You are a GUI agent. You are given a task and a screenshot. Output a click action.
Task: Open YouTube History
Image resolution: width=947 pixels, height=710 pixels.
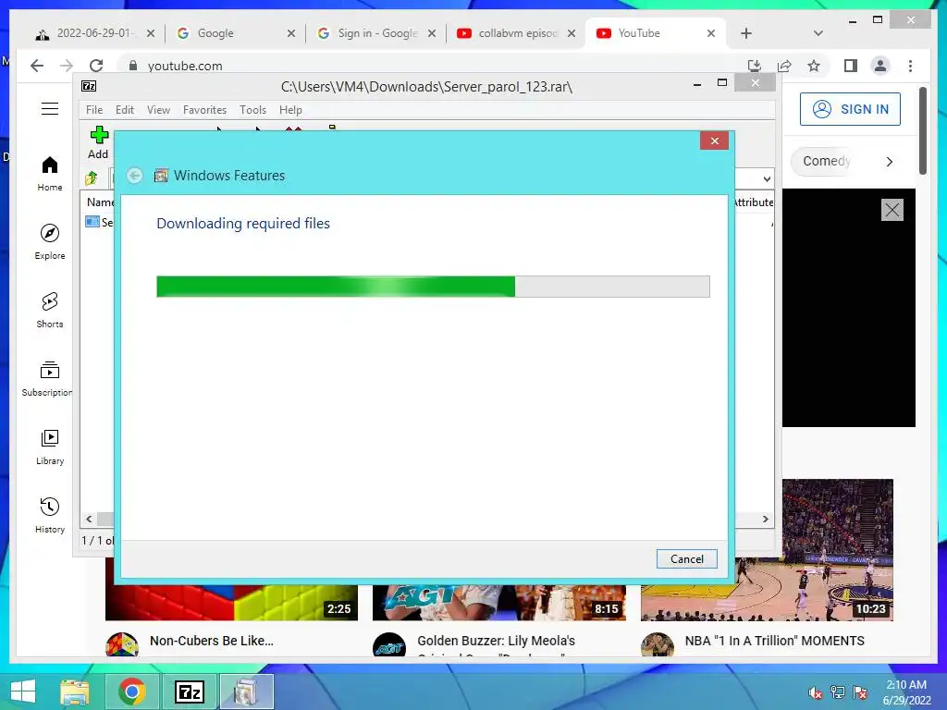point(50,515)
